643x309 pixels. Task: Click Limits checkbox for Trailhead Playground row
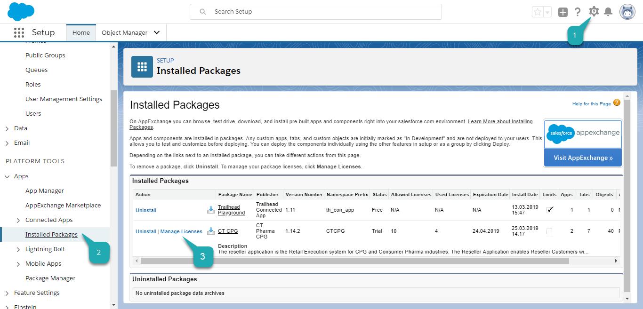549,210
